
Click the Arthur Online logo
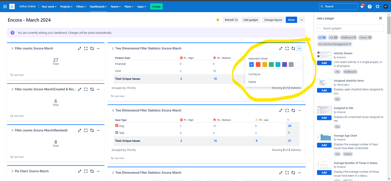click(12, 7)
